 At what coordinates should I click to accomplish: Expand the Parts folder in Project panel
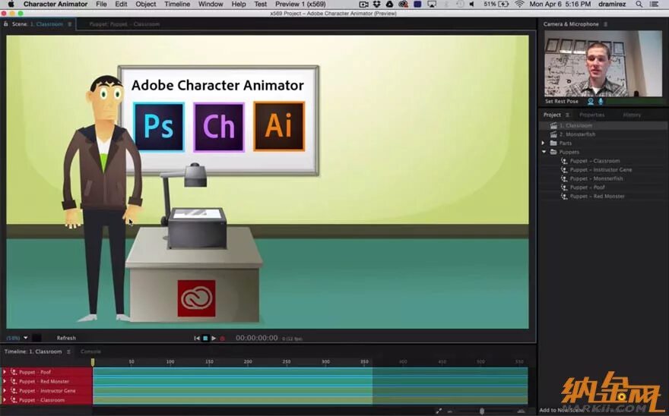pos(543,143)
